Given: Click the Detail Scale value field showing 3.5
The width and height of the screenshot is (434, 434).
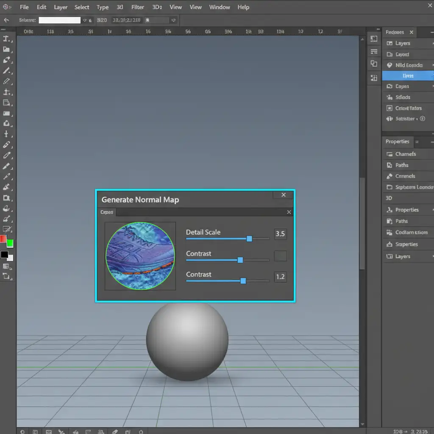Looking at the screenshot, I should [x=280, y=234].
